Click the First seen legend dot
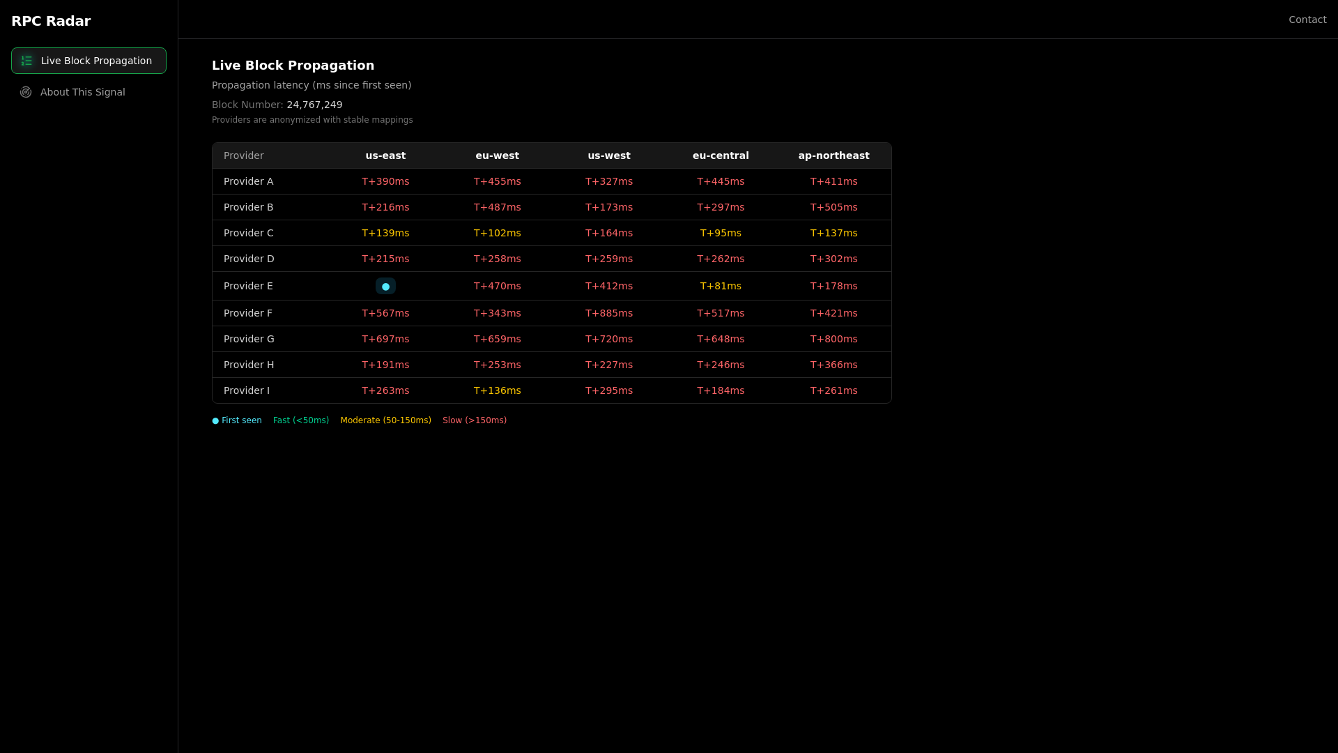 tap(215, 420)
